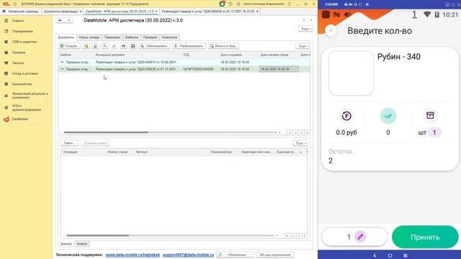The image size is (461, 259).
Task: Go forward with the right arrow navigation button
Action: [68, 20]
